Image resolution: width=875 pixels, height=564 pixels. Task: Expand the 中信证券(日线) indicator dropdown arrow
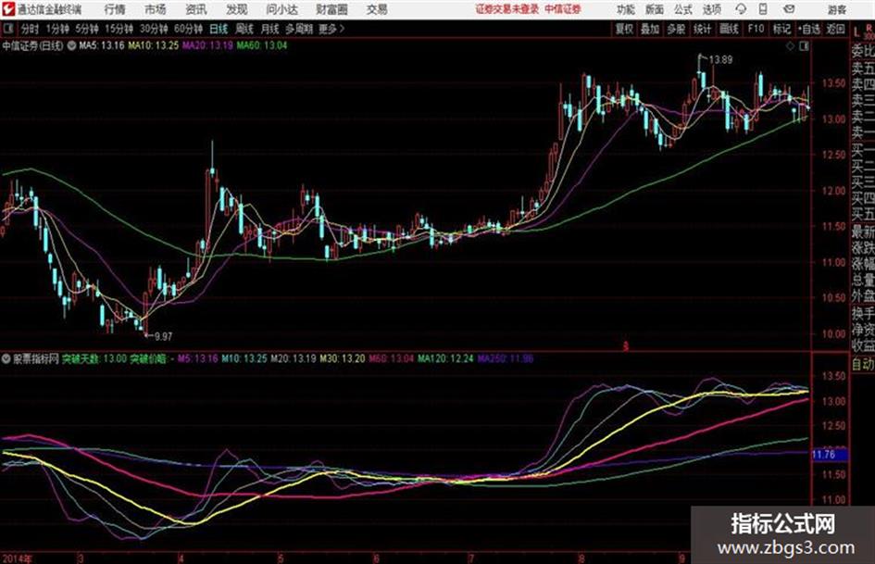coord(71,45)
